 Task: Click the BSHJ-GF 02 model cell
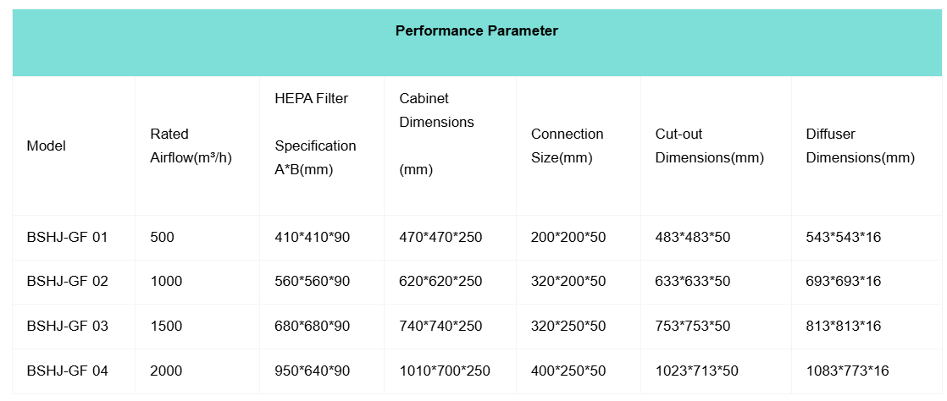click(x=68, y=282)
